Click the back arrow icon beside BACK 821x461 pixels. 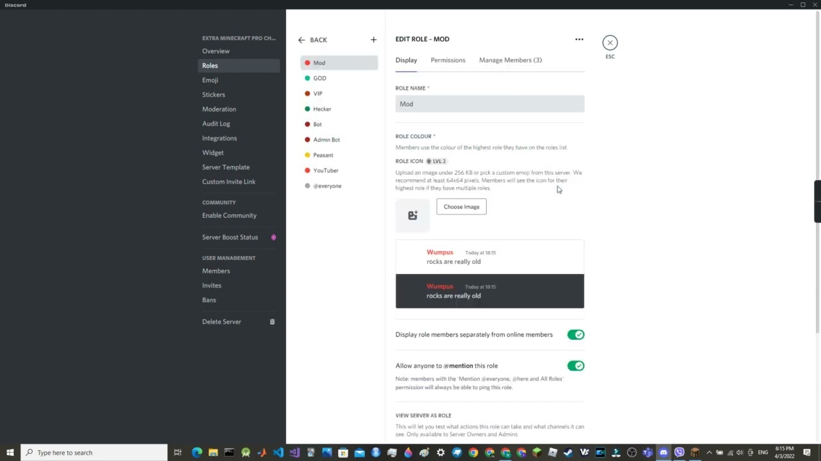pos(301,40)
